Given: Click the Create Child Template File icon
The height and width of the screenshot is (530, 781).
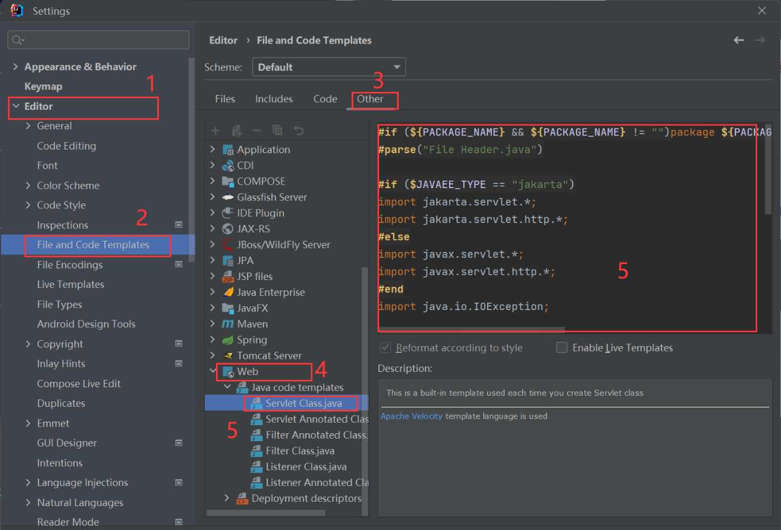Looking at the screenshot, I should (237, 131).
